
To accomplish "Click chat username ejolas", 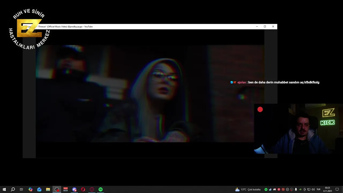I will 241,82.
